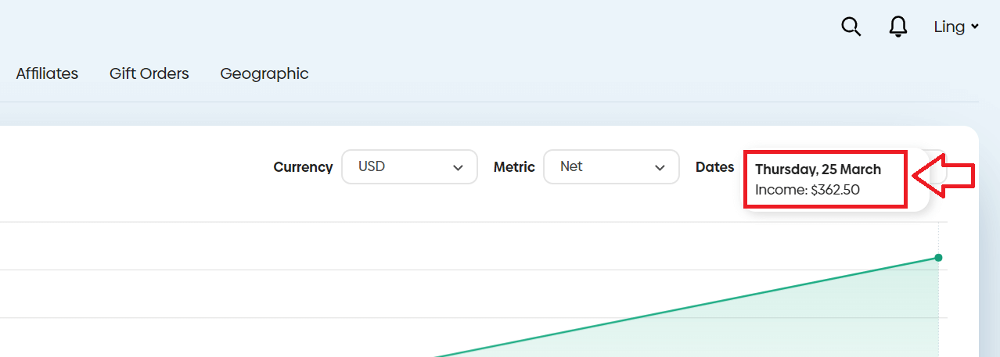The image size is (1000, 357).
Task: Open the notifications bell icon
Action: coord(898,27)
